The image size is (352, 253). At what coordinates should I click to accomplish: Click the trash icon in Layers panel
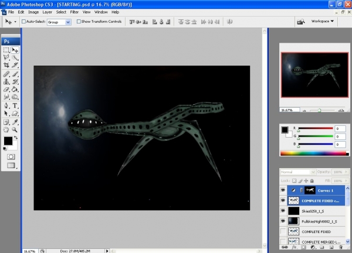[x=341, y=247]
